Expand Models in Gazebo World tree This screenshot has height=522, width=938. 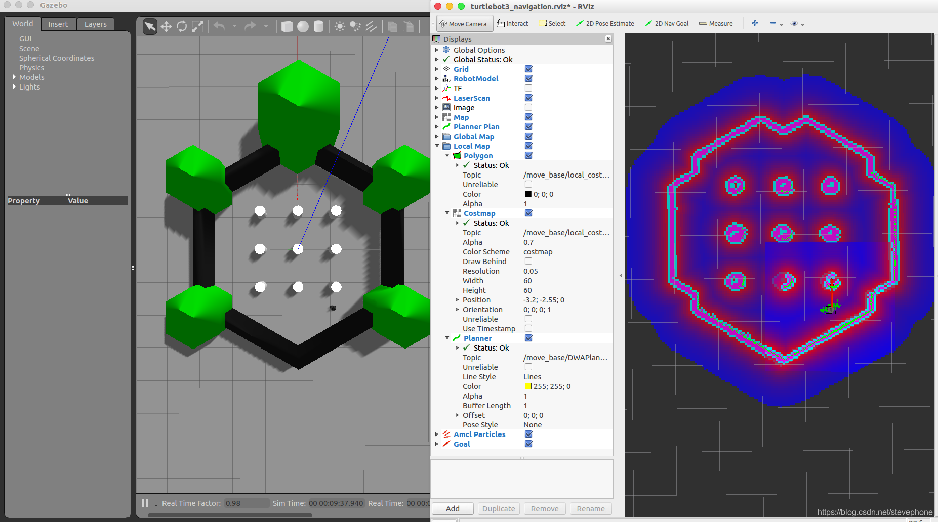14,77
